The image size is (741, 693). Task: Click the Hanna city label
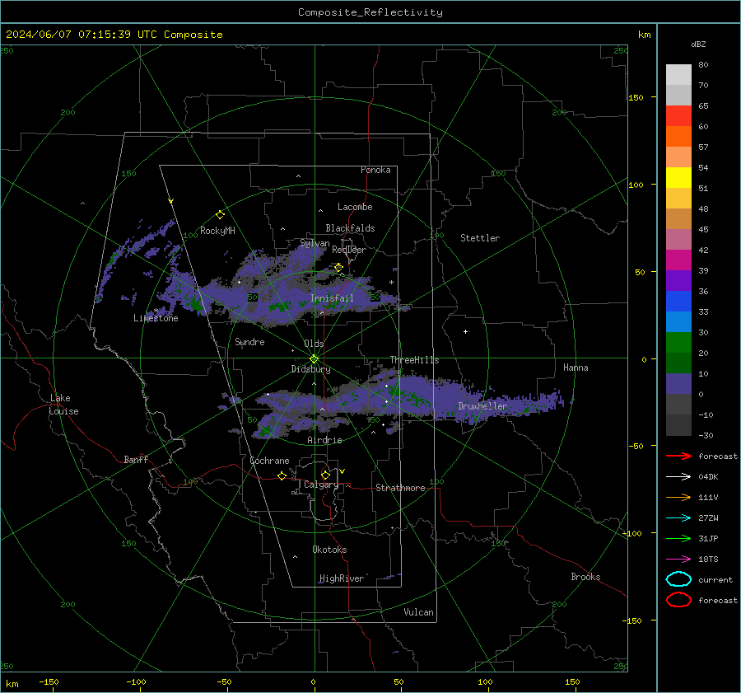point(576,368)
